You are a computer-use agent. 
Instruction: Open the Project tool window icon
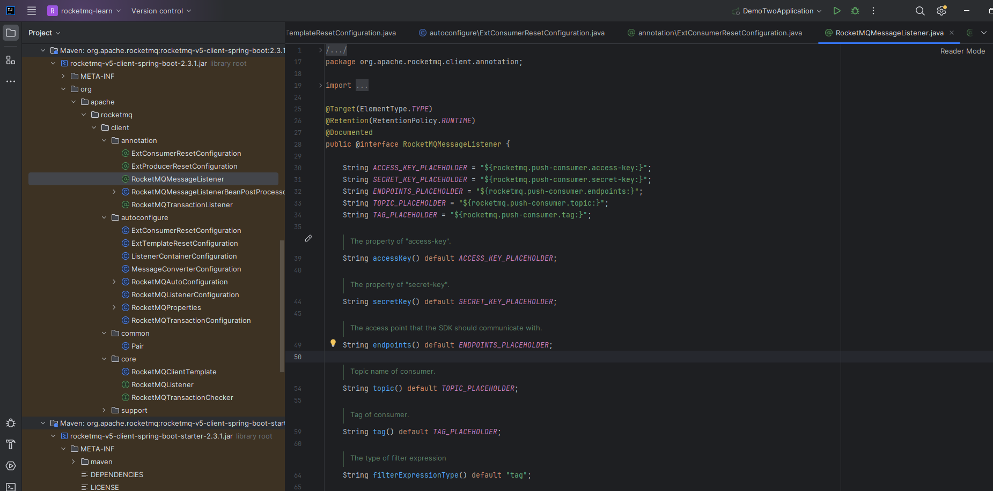(11, 33)
